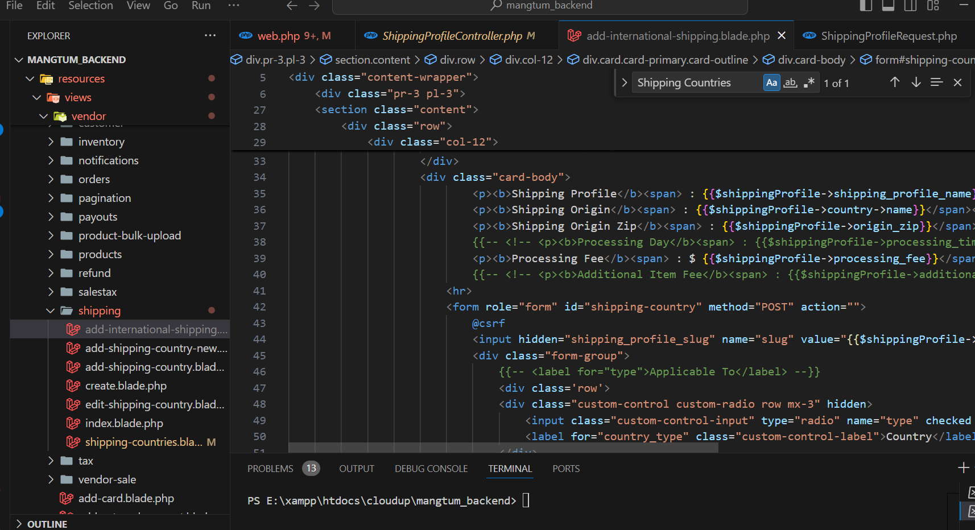Switch to ShippingProfileController.php tab
975x530 pixels.
(x=452, y=36)
